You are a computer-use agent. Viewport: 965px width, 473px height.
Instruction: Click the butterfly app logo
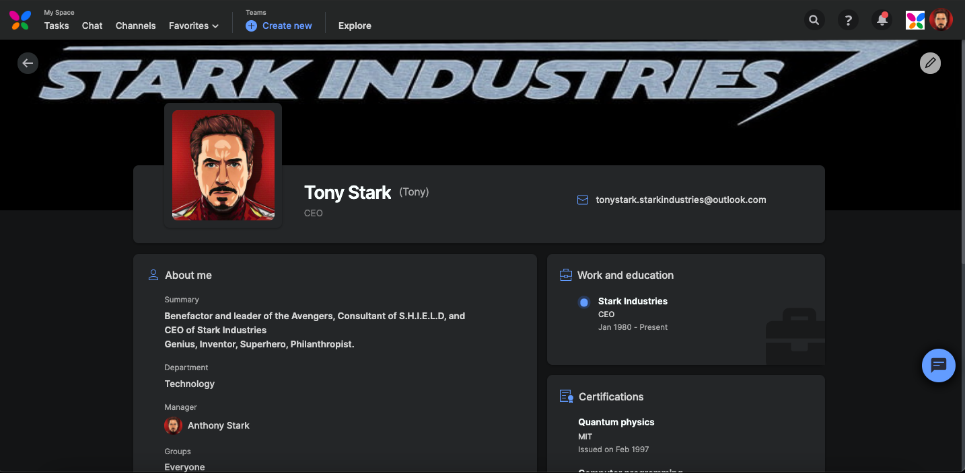[20, 20]
